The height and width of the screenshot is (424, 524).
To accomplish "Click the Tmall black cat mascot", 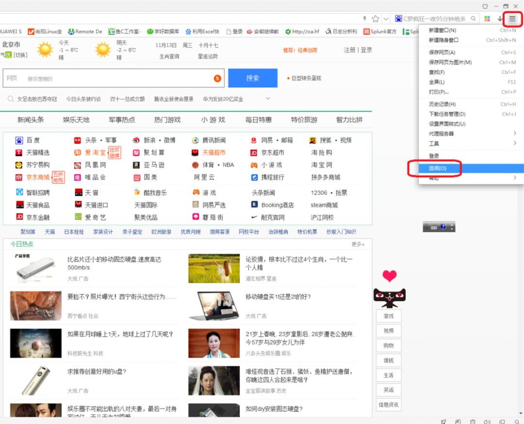I will (389, 298).
